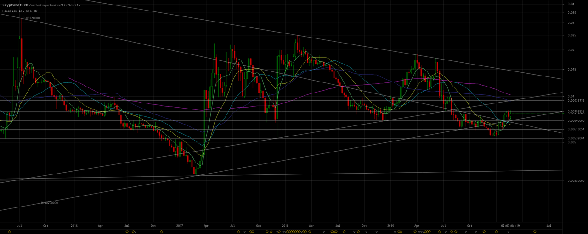Click the 0.00936776 price level label
Image resolution: width=588 pixels, height=234 pixels.
(575, 101)
